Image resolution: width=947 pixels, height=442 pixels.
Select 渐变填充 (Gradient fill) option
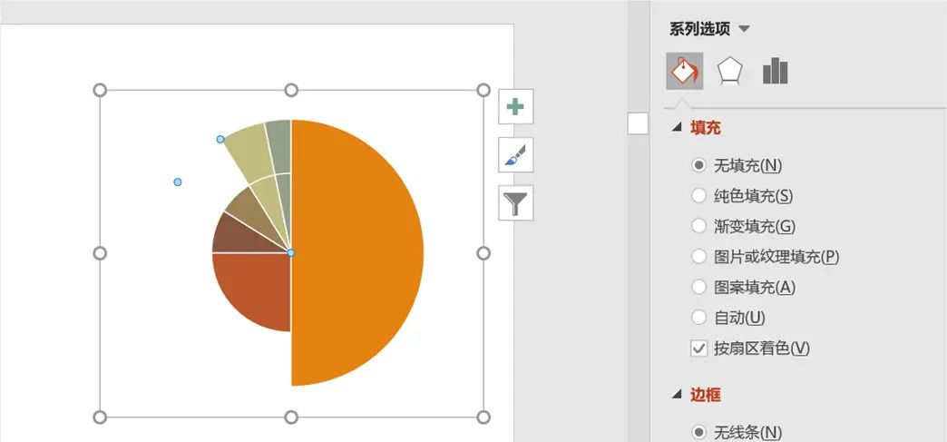pos(698,226)
